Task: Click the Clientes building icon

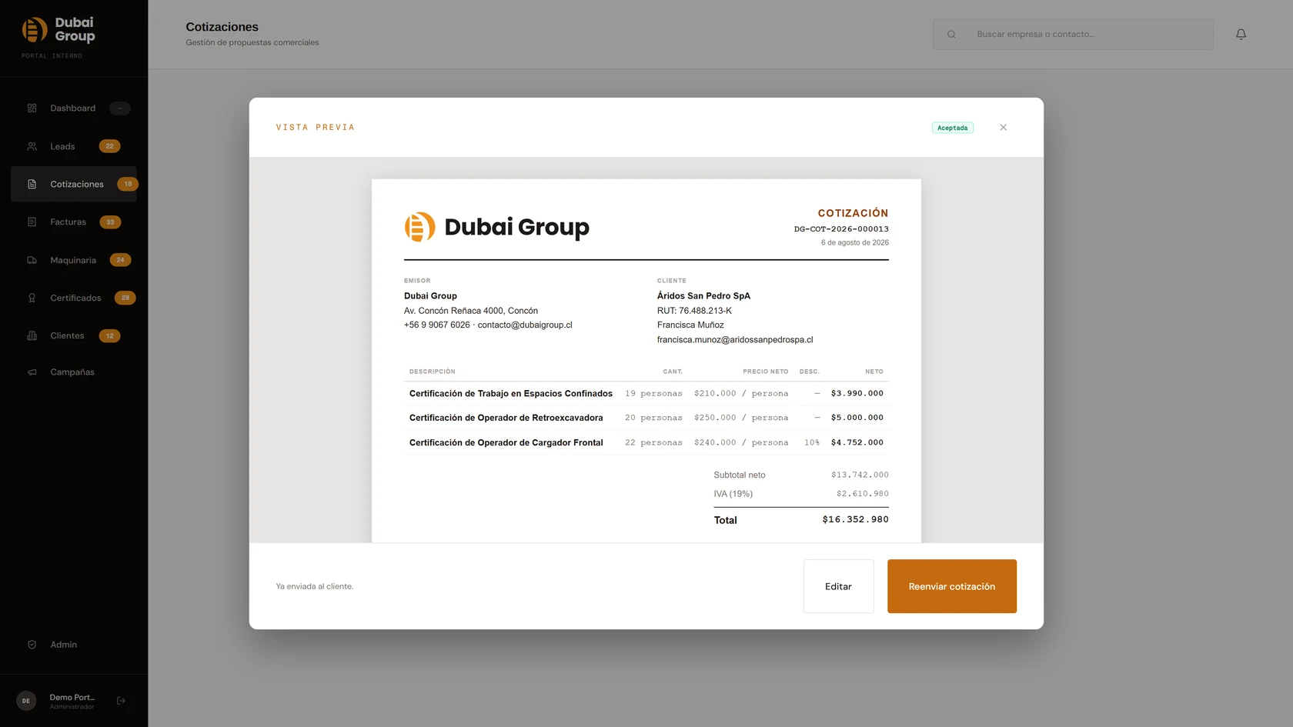Action: coord(32,335)
